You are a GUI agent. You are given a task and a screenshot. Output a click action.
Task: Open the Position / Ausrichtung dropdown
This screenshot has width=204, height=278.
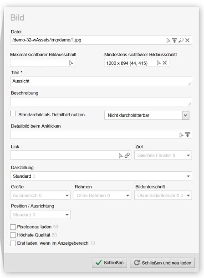point(41,215)
